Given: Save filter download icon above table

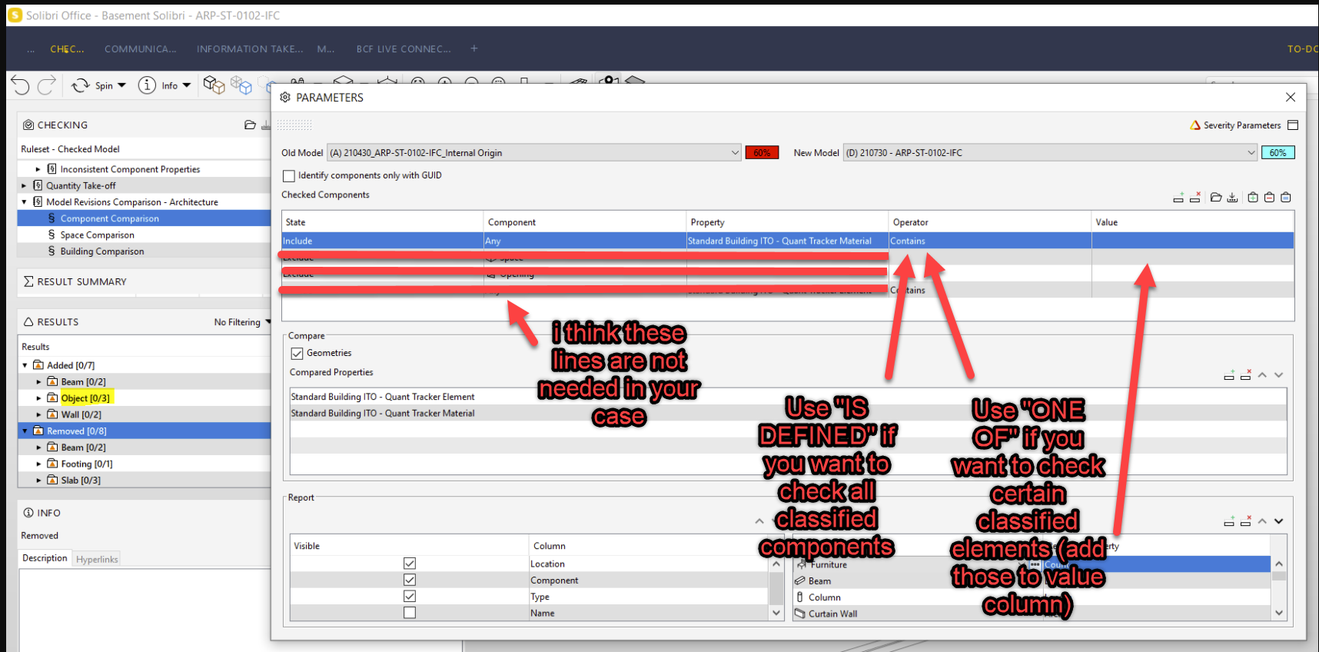Looking at the screenshot, I should 1232,198.
